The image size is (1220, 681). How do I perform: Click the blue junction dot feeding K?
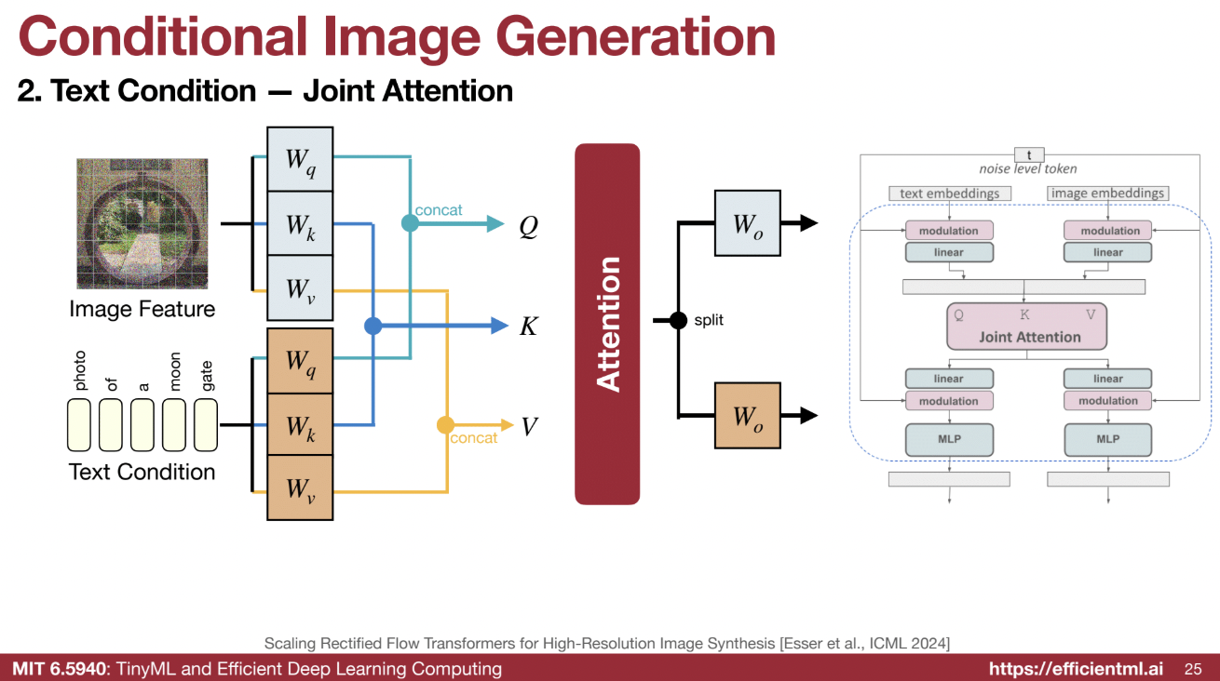tap(373, 326)
